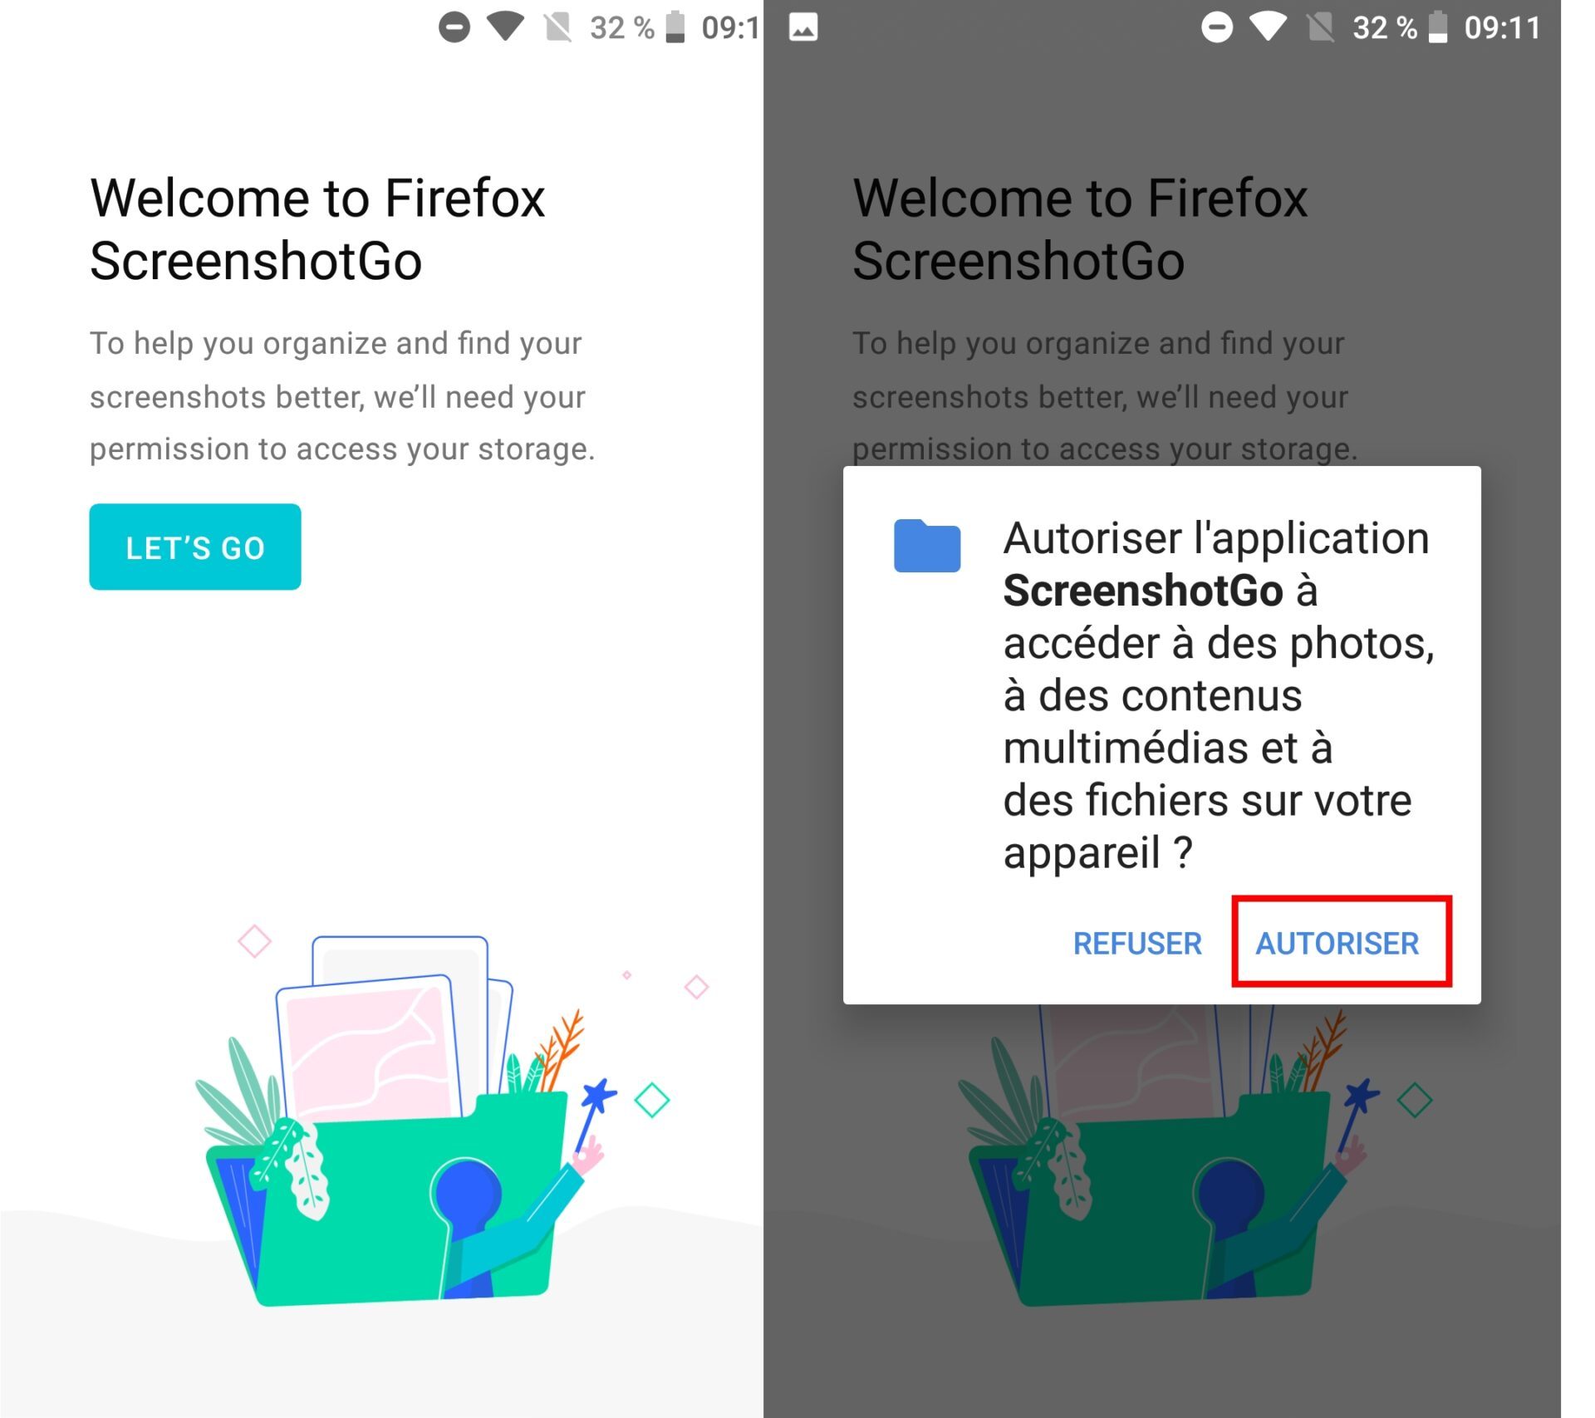Tap the Wi-Fi icon on right status bar

tap(1268, 27)
